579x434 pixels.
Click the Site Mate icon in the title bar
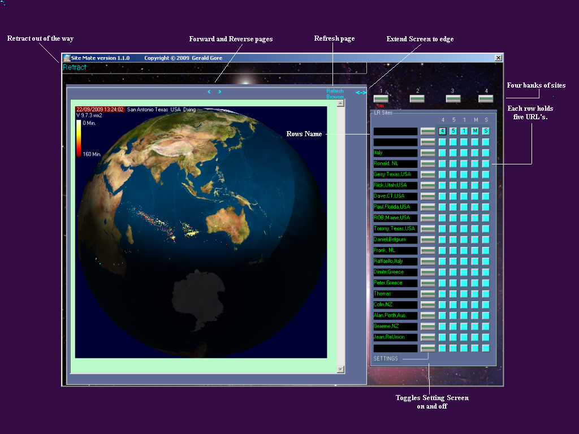(x=67, y=58)
